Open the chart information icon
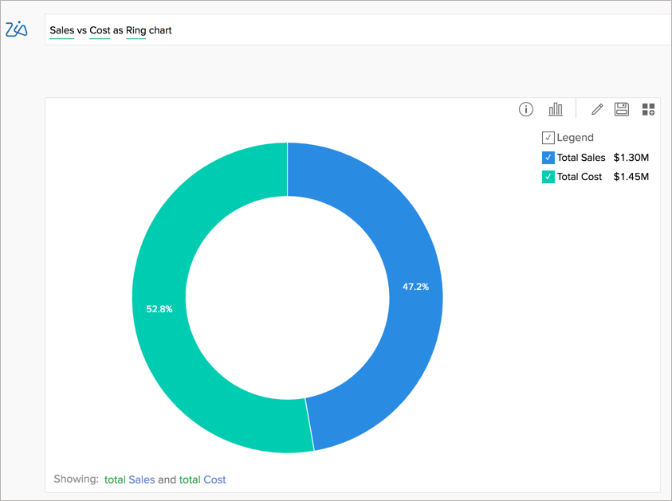This screenshot has width=672, height=501. [525, 109]
